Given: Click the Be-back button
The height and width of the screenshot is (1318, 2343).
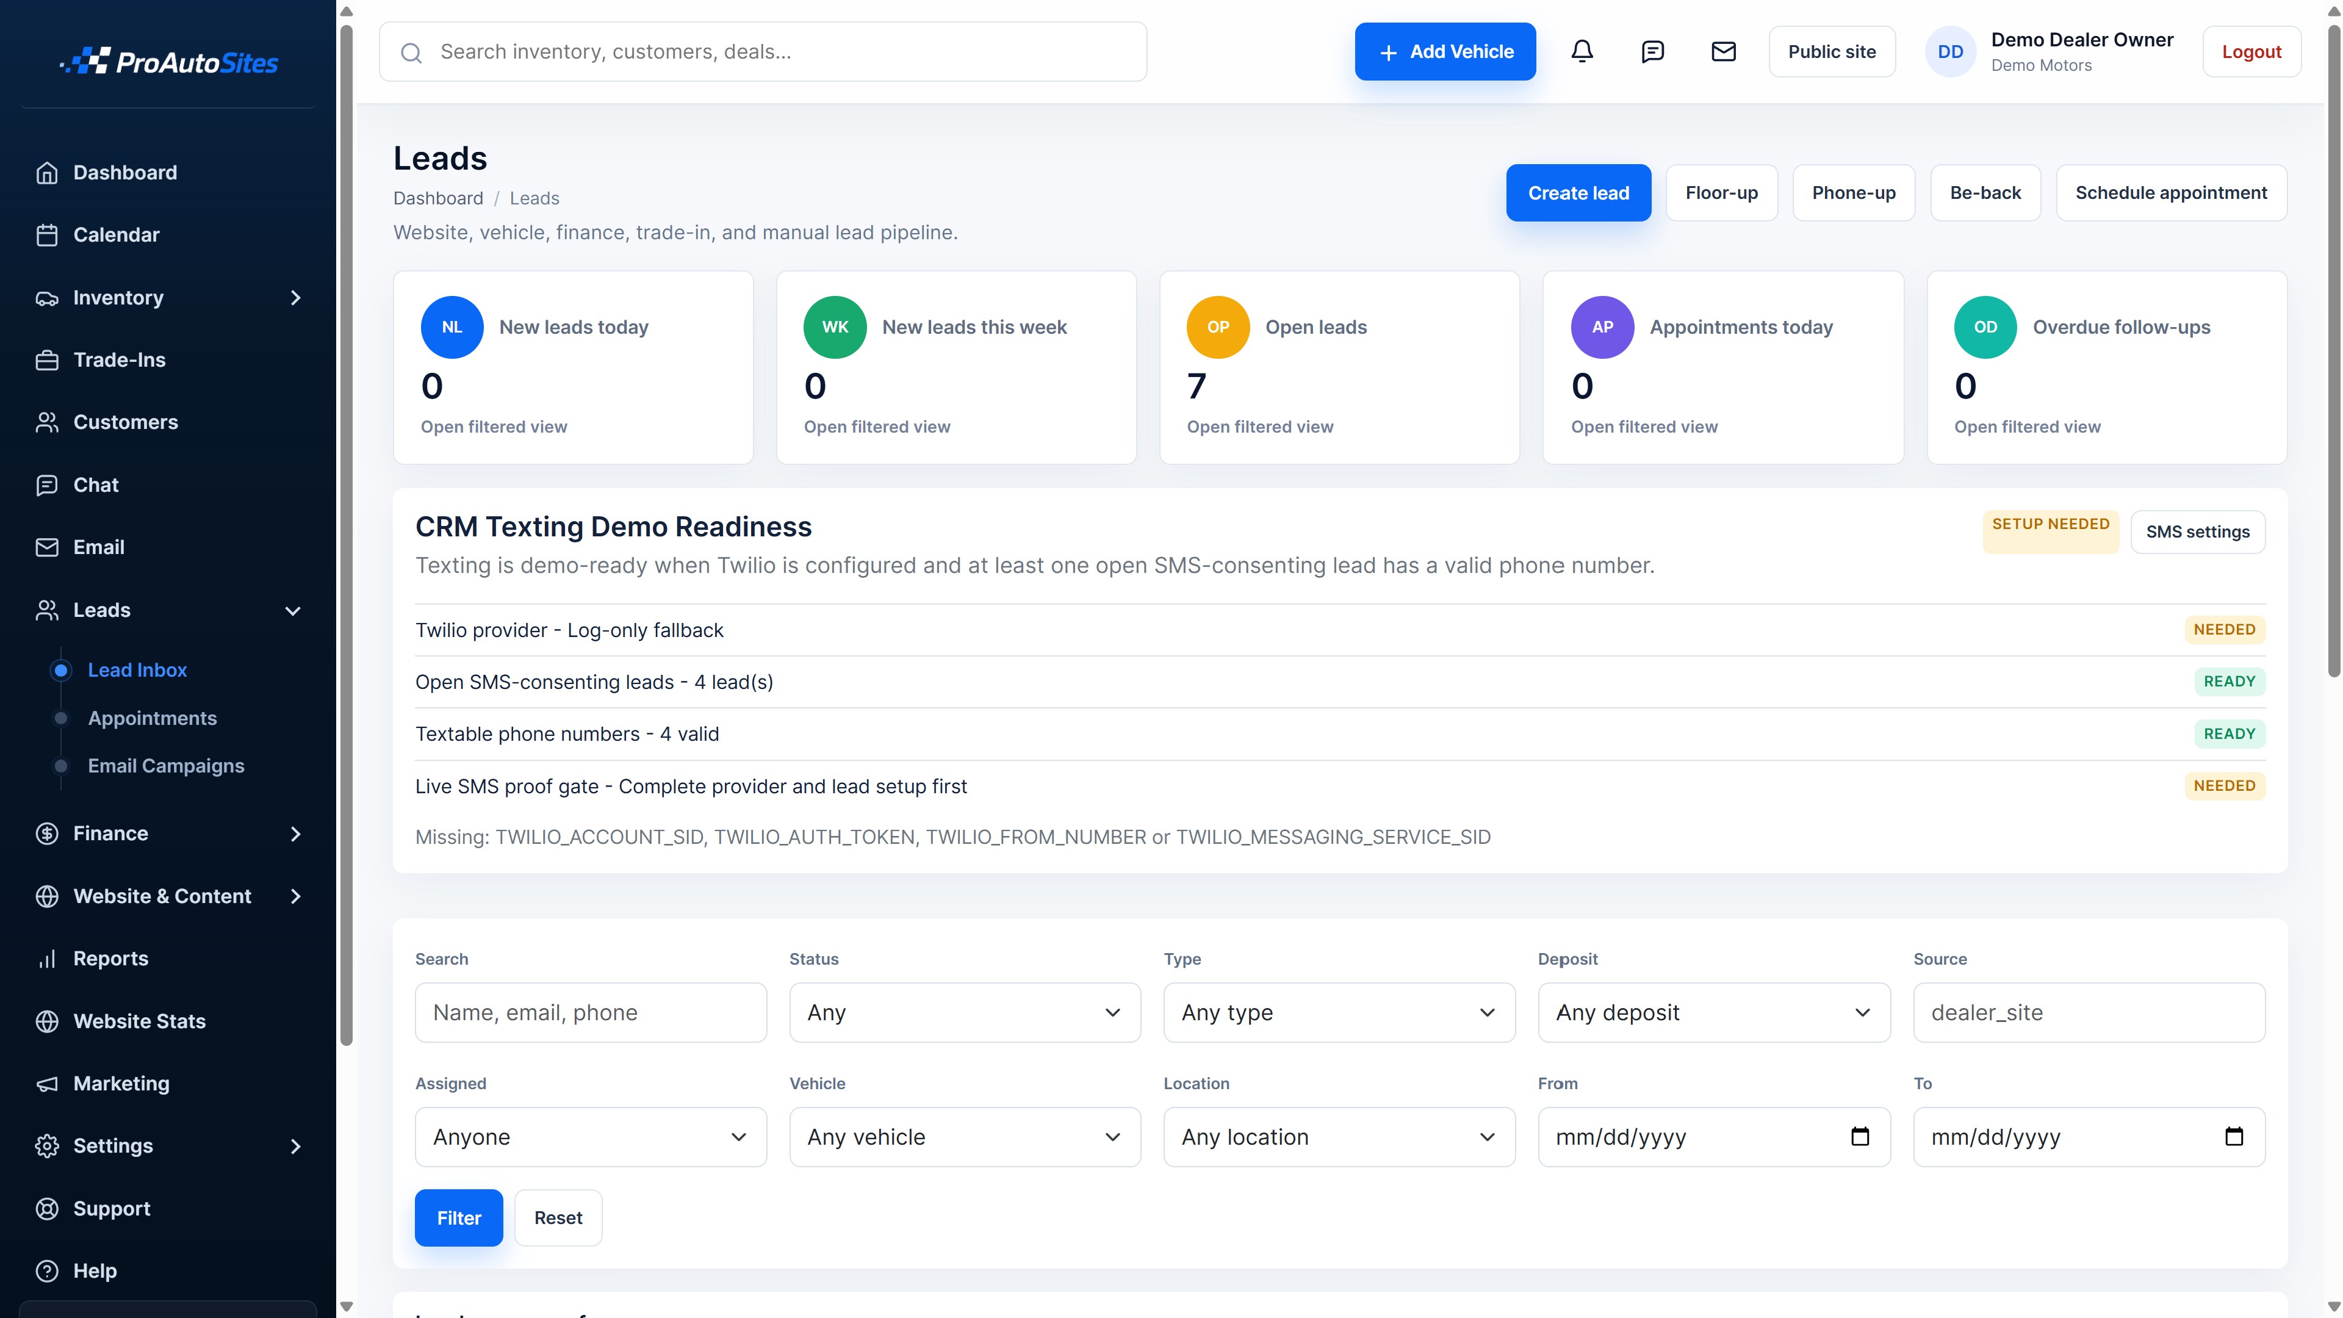Looking at the screenshot, I should pos(1985,193).
